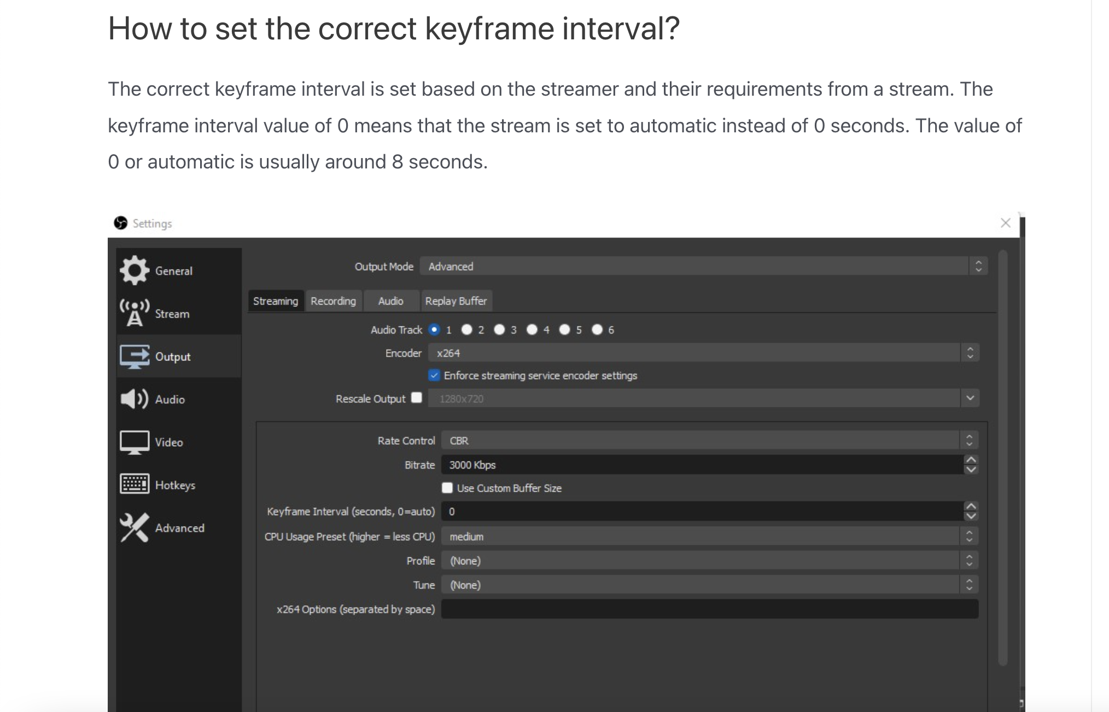Decrease Keyframe Interval using down arrow
Image resolution: width=1109 pixels, height=712 pixels.
(971, 516)
